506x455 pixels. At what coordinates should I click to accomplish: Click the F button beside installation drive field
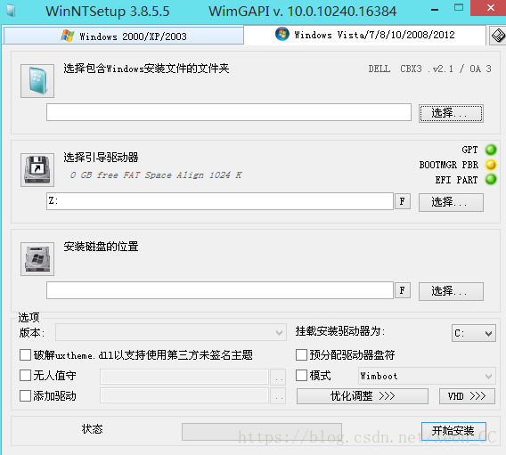coord(403,290)
